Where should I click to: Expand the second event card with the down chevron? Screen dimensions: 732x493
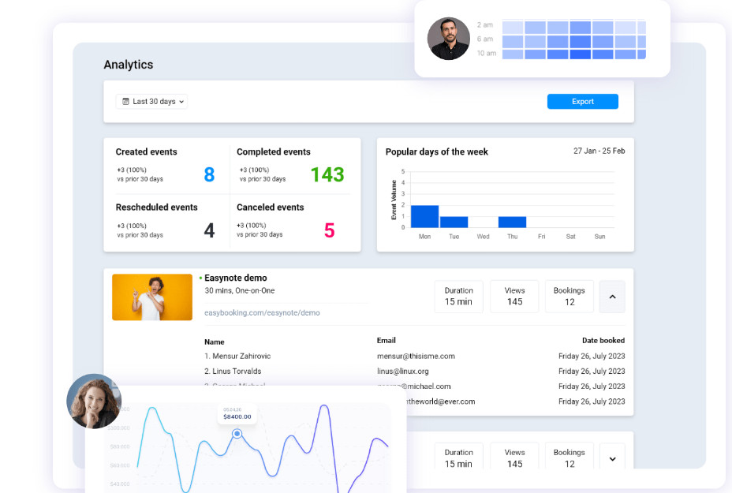tap(612, 458)
